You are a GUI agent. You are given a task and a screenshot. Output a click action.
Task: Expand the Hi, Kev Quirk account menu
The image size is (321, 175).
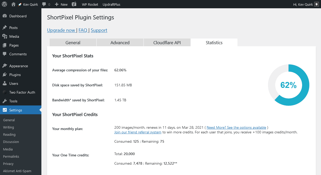(x=303, y=4)
